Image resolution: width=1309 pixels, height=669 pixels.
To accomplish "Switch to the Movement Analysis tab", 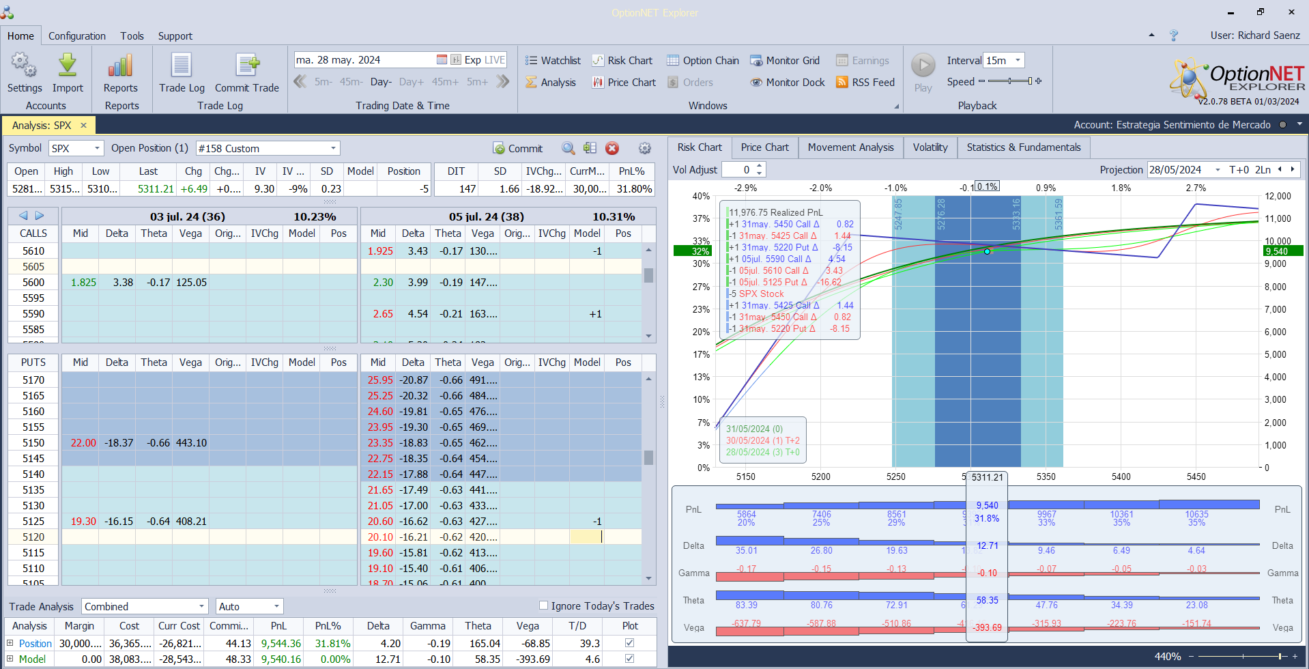I will [850, 147].
